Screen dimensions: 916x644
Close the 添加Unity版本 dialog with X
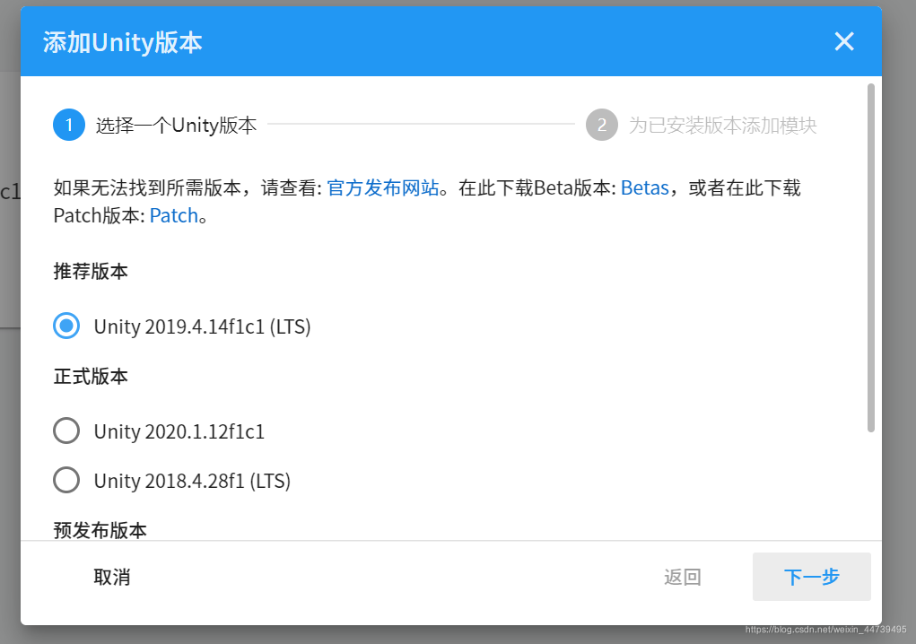(x=843, y=41)
